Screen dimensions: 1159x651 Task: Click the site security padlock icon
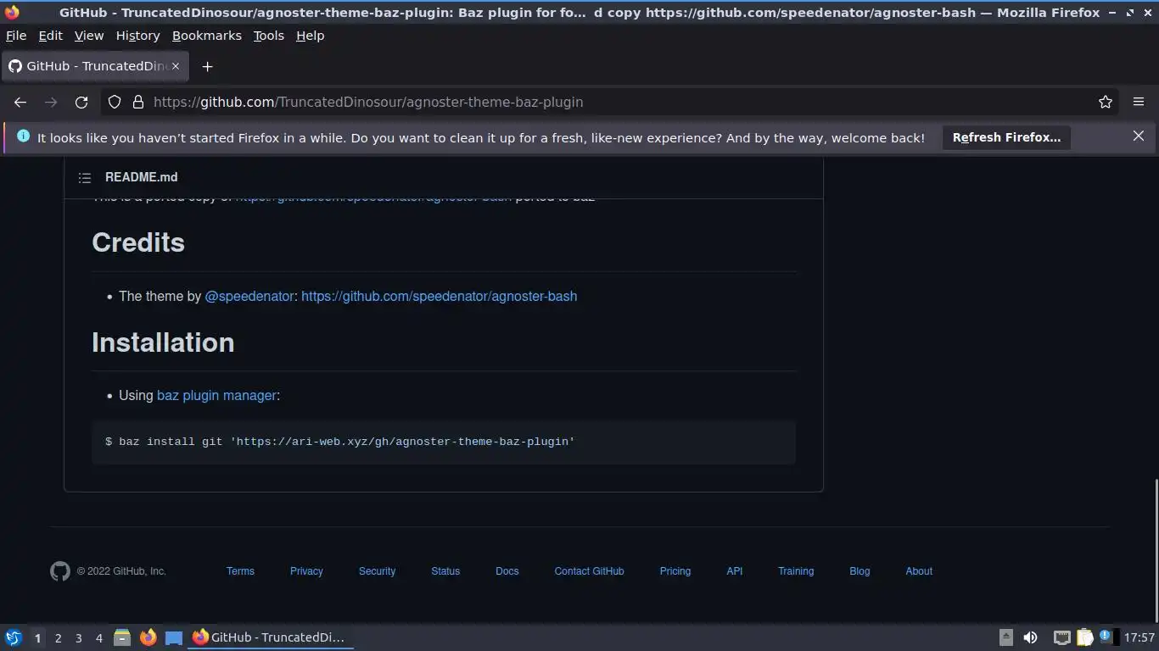137,102
